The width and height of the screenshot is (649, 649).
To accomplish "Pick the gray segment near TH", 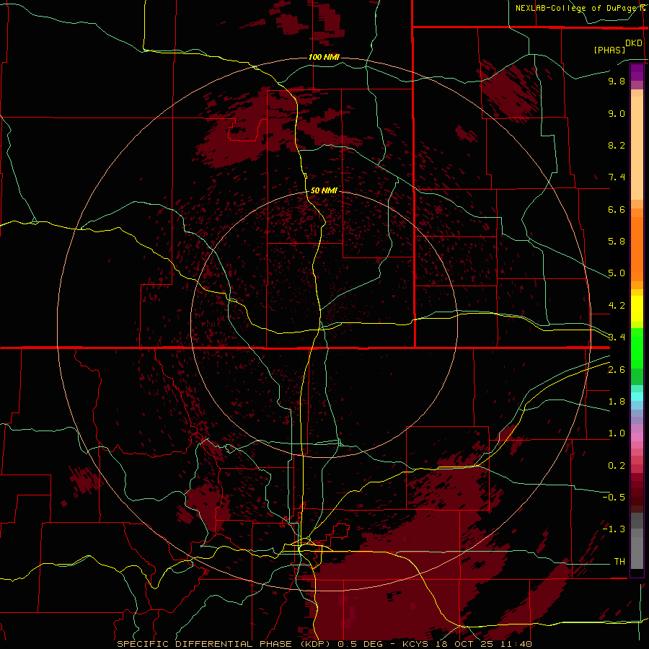I will (637, 555).
